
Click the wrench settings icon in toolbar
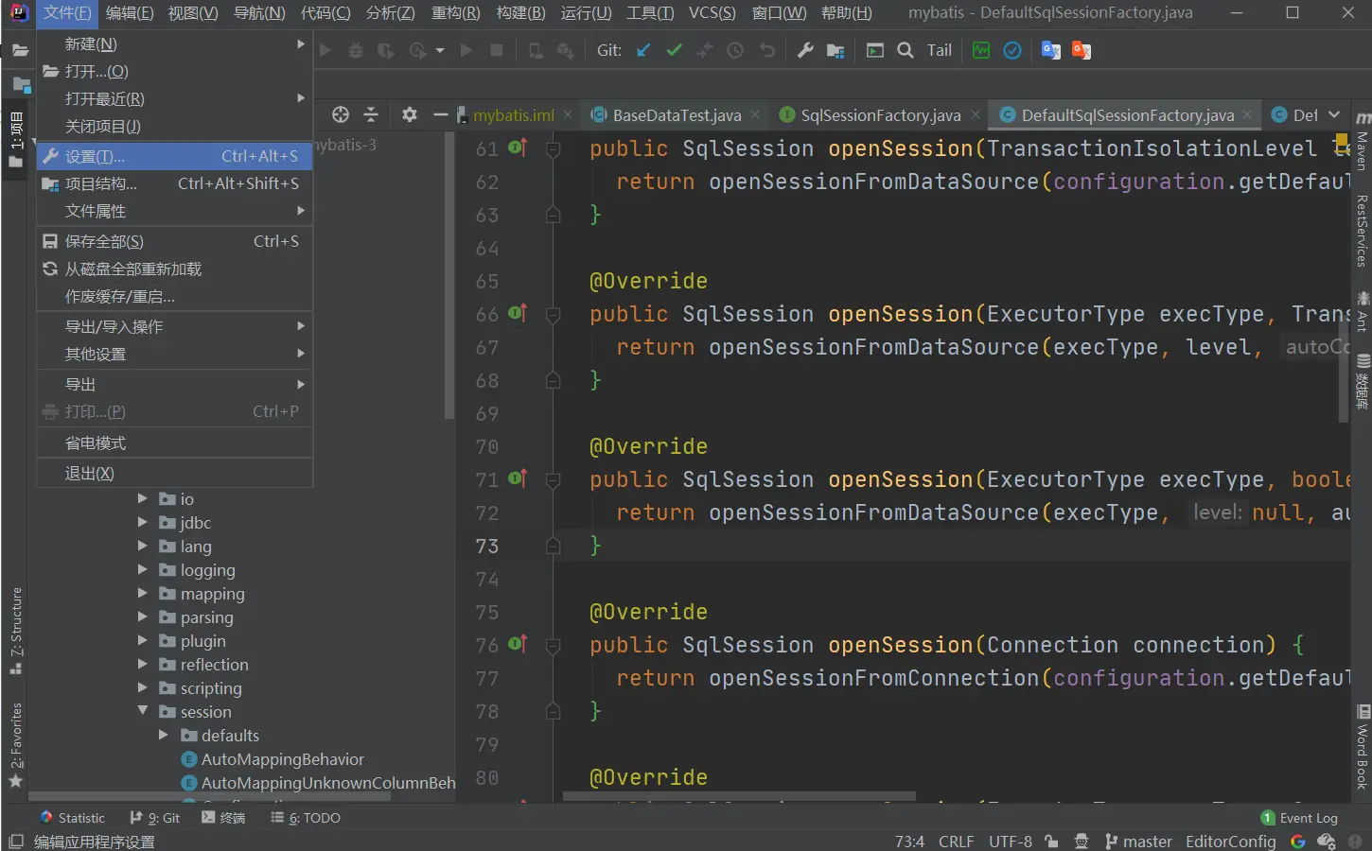[x=805, y=51]
